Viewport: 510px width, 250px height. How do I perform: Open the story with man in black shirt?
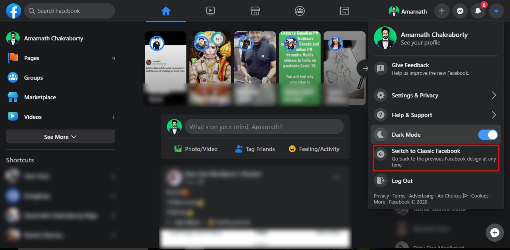pos(255,68)
